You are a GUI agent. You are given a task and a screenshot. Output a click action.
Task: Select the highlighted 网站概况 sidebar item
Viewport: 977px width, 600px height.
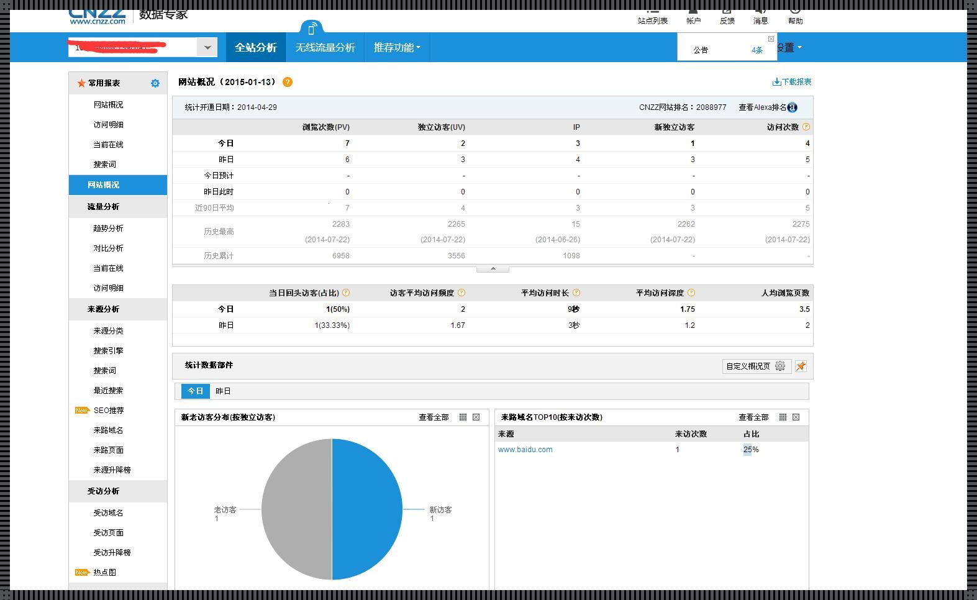point(118,185)
